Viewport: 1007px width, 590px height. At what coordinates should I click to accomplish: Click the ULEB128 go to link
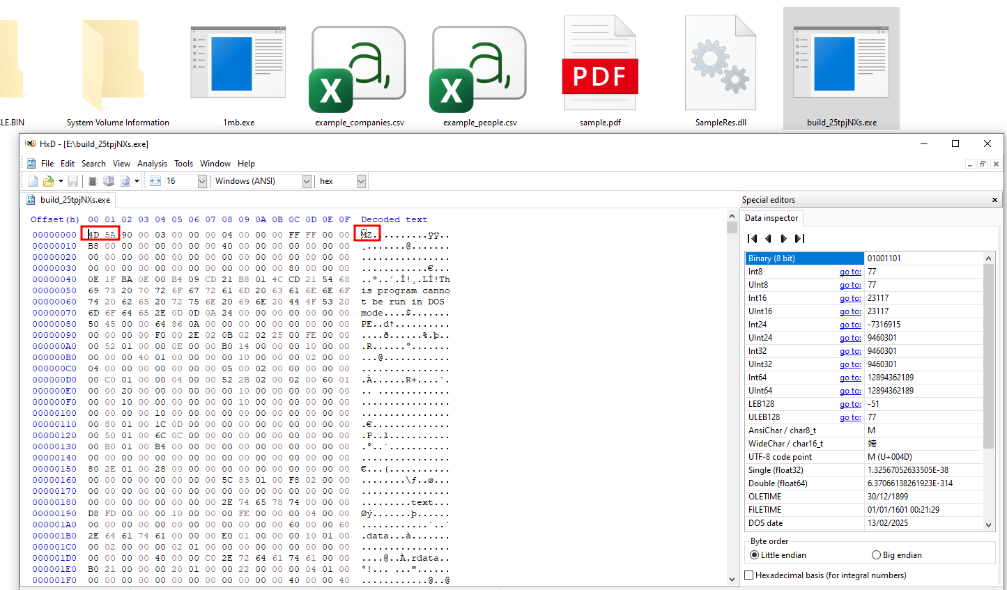pyautogui.click(x=850, y=417)
